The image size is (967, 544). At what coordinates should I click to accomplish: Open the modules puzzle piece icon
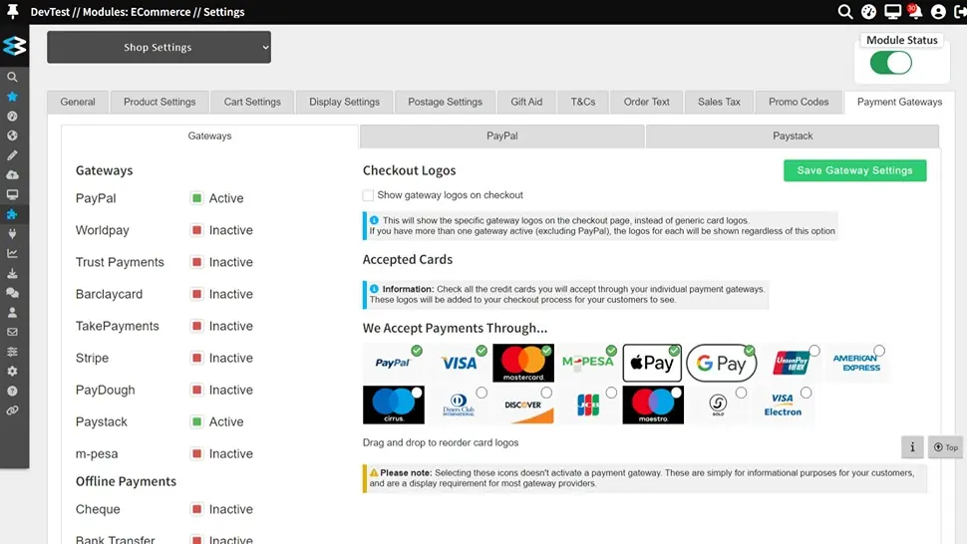(x=12, y=214)
